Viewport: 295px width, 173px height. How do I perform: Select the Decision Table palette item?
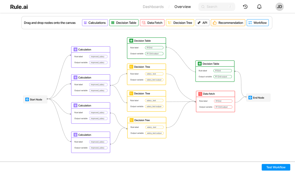pos(124,23)
